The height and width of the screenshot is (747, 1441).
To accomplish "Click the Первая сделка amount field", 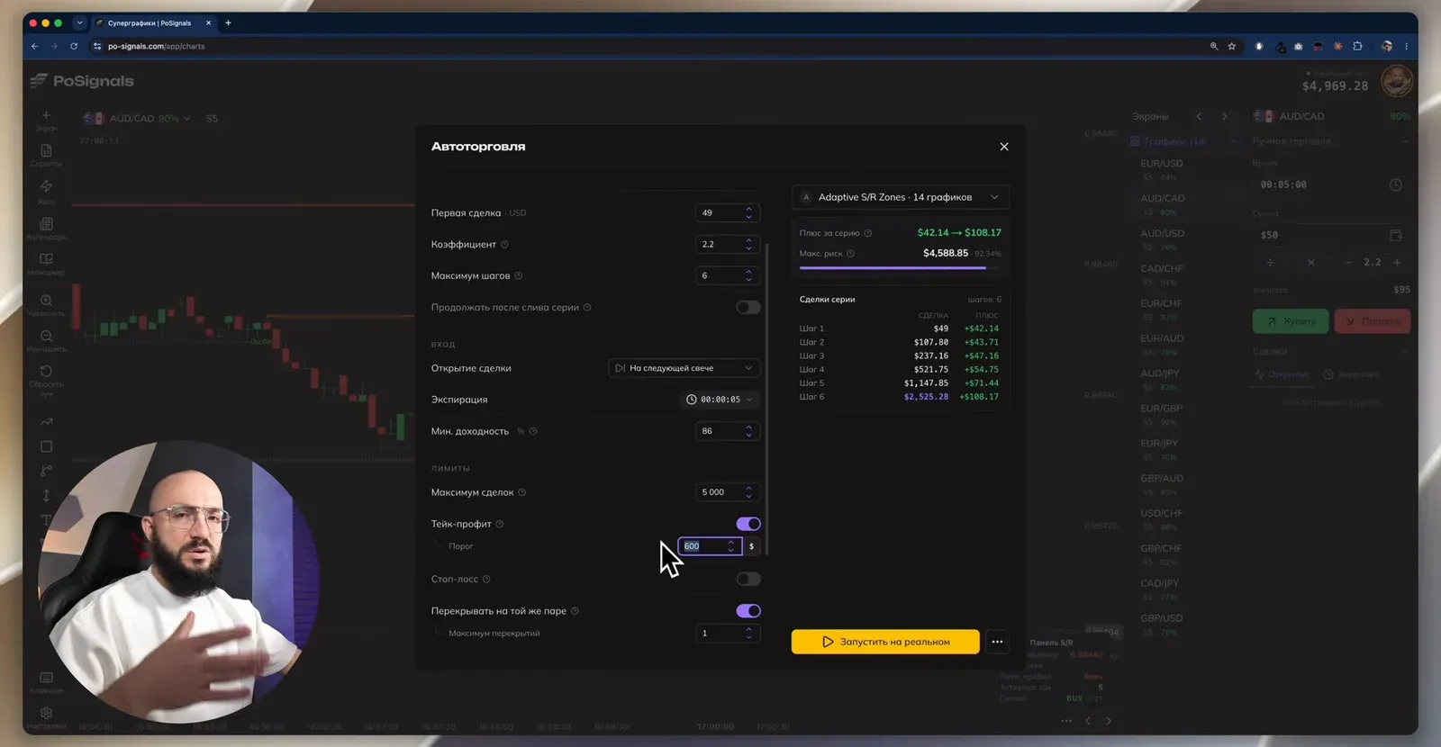I will (728, 213).
